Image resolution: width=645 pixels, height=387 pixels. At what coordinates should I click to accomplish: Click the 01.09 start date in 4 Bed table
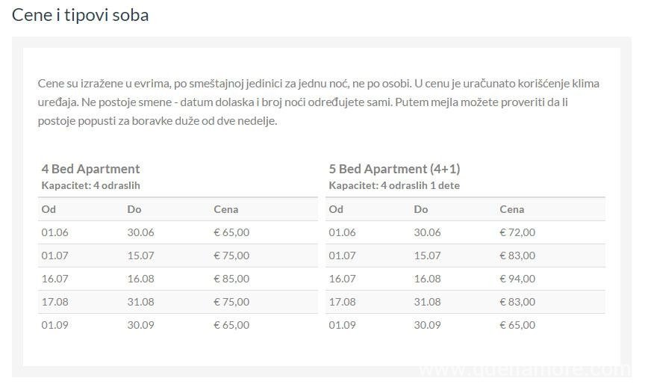click(54, 325)
